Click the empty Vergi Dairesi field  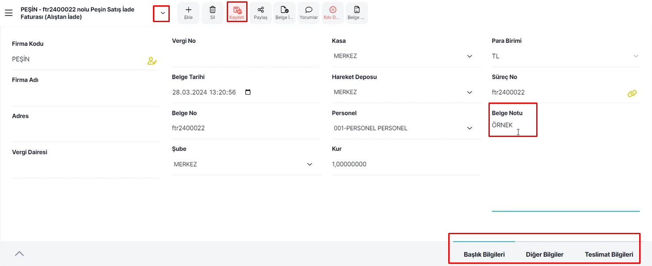(86, 167)
